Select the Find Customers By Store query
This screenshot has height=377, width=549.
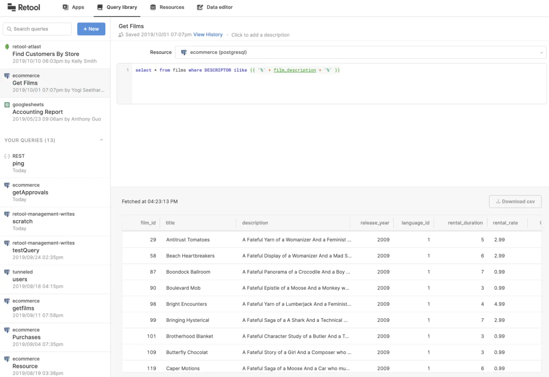point(55,54)
